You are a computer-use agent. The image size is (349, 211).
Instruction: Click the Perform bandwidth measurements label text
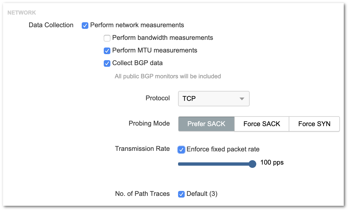click(x=163, y=38)
